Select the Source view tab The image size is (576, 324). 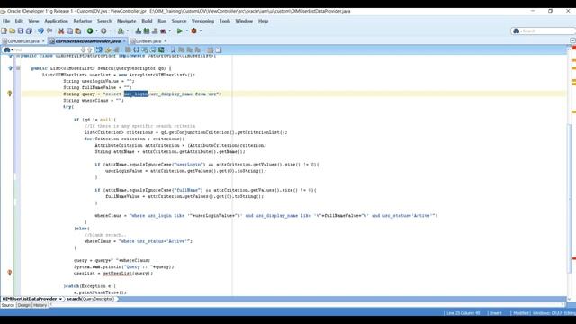(x=7, y=305)
